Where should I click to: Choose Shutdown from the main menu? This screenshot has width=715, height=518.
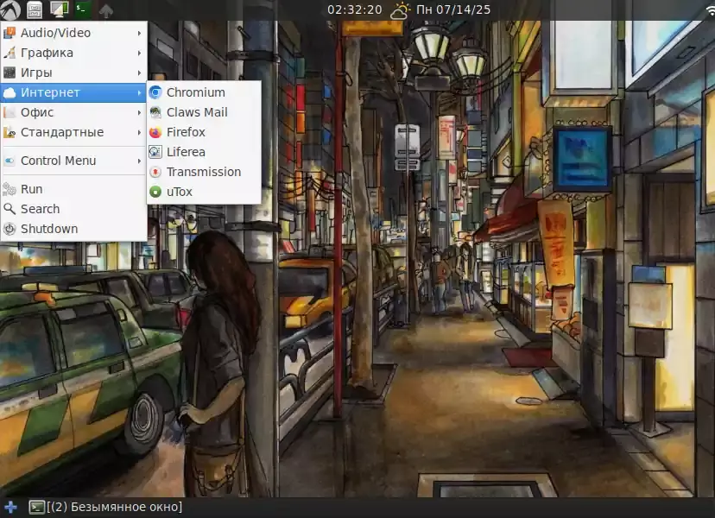[x=73, y=229]
